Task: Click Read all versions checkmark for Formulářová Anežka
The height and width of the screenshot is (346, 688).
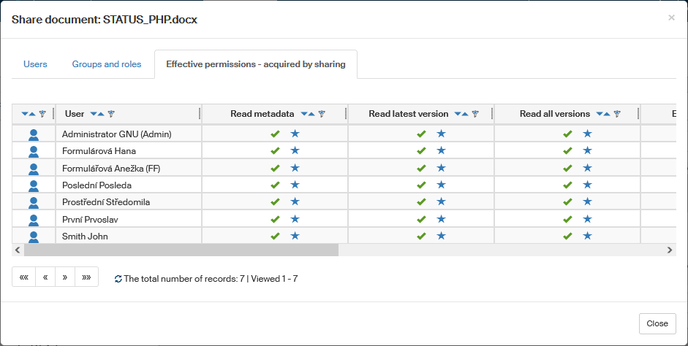Action: (567, 168)
